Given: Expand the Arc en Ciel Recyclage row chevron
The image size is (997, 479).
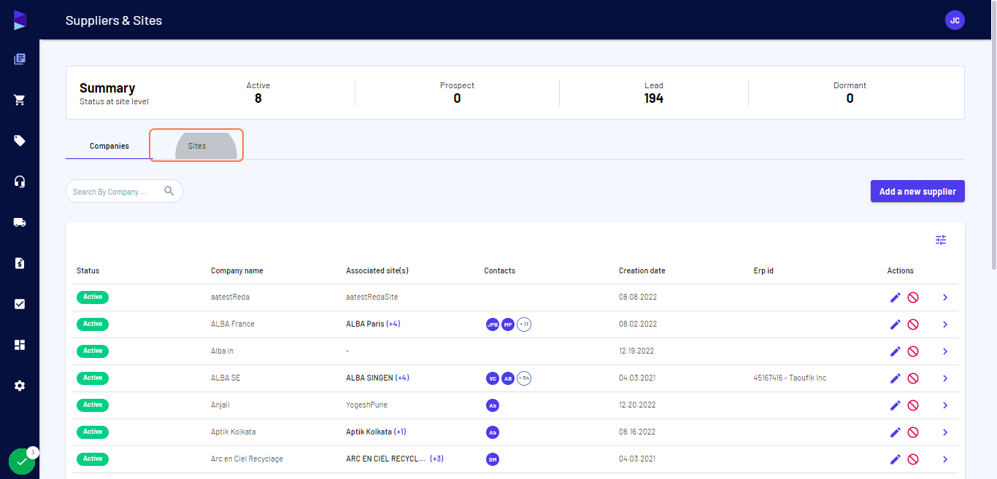Looking at the screenshot, I should [x=945, y=459].
